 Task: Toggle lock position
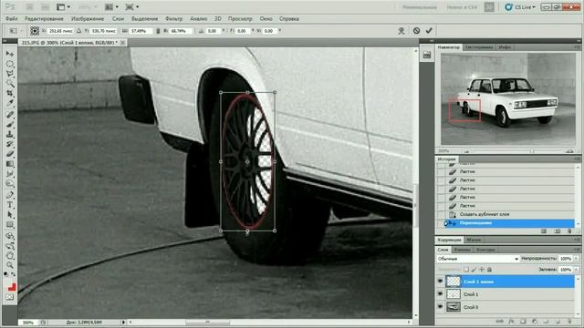(482, 270)
